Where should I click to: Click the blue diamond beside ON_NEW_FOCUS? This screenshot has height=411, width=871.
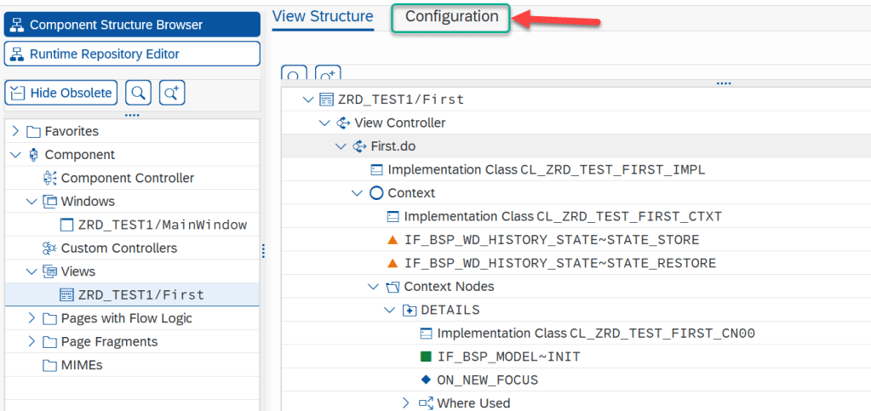click(x=426, y=380)
